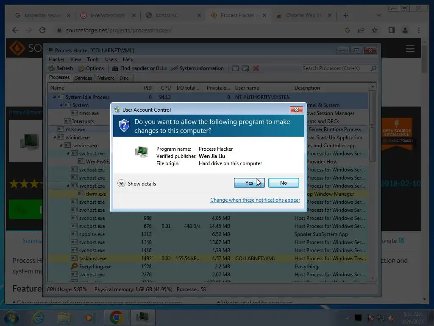Click 'Processes: 58' in the status bar
434x326 pixels.
[191, 289]
